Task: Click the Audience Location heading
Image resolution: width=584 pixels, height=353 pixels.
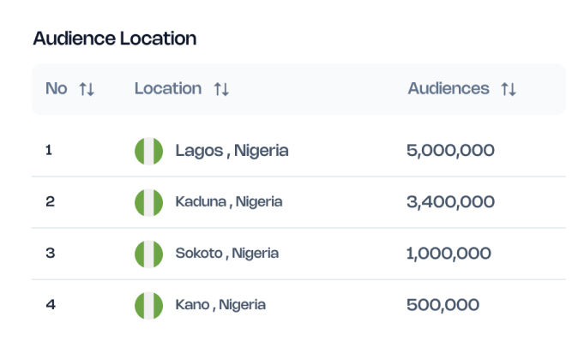Action: click(114, 39)
